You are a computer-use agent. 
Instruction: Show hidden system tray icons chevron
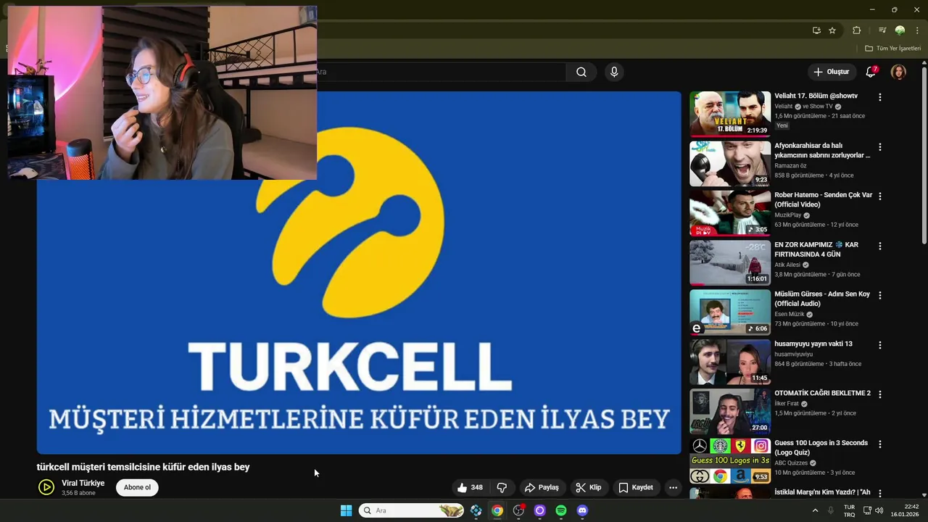click(815, 510)
